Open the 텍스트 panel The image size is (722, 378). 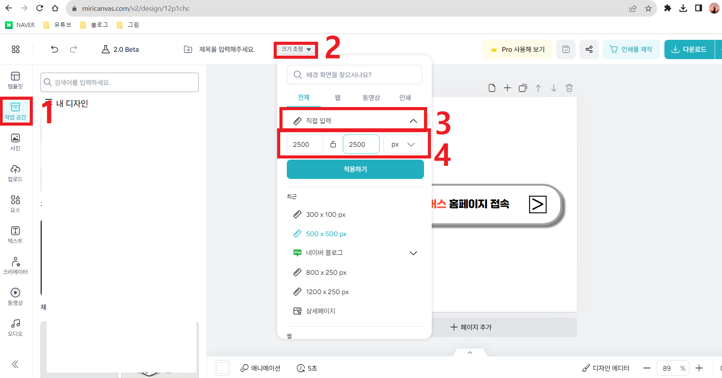tap(15, 234)
